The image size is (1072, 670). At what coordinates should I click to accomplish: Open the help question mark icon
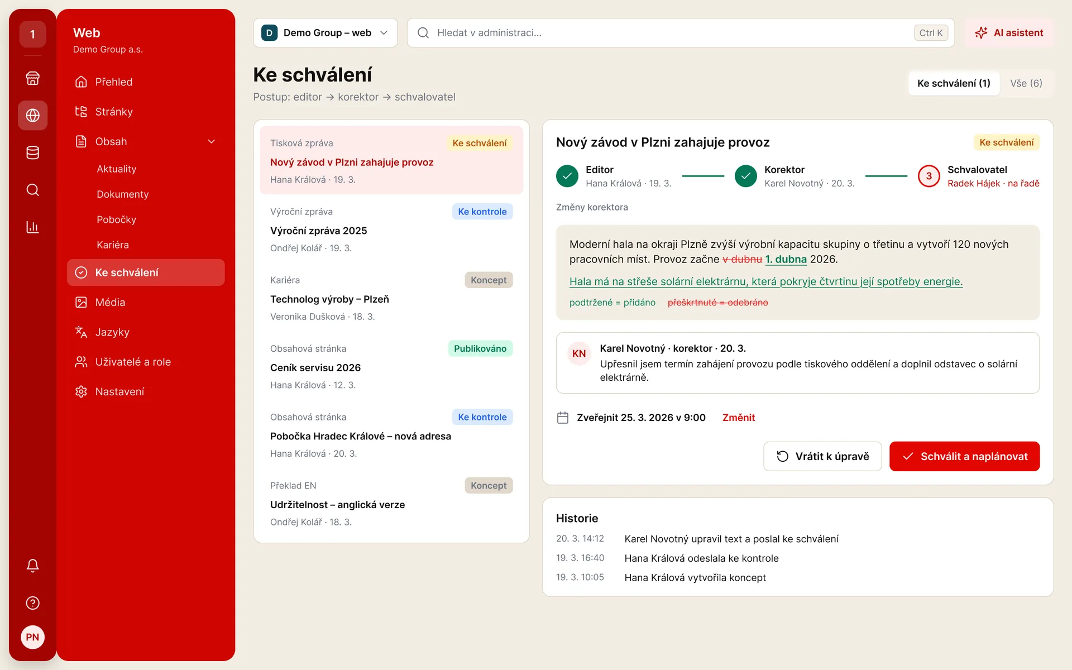(x=32, y=603)
